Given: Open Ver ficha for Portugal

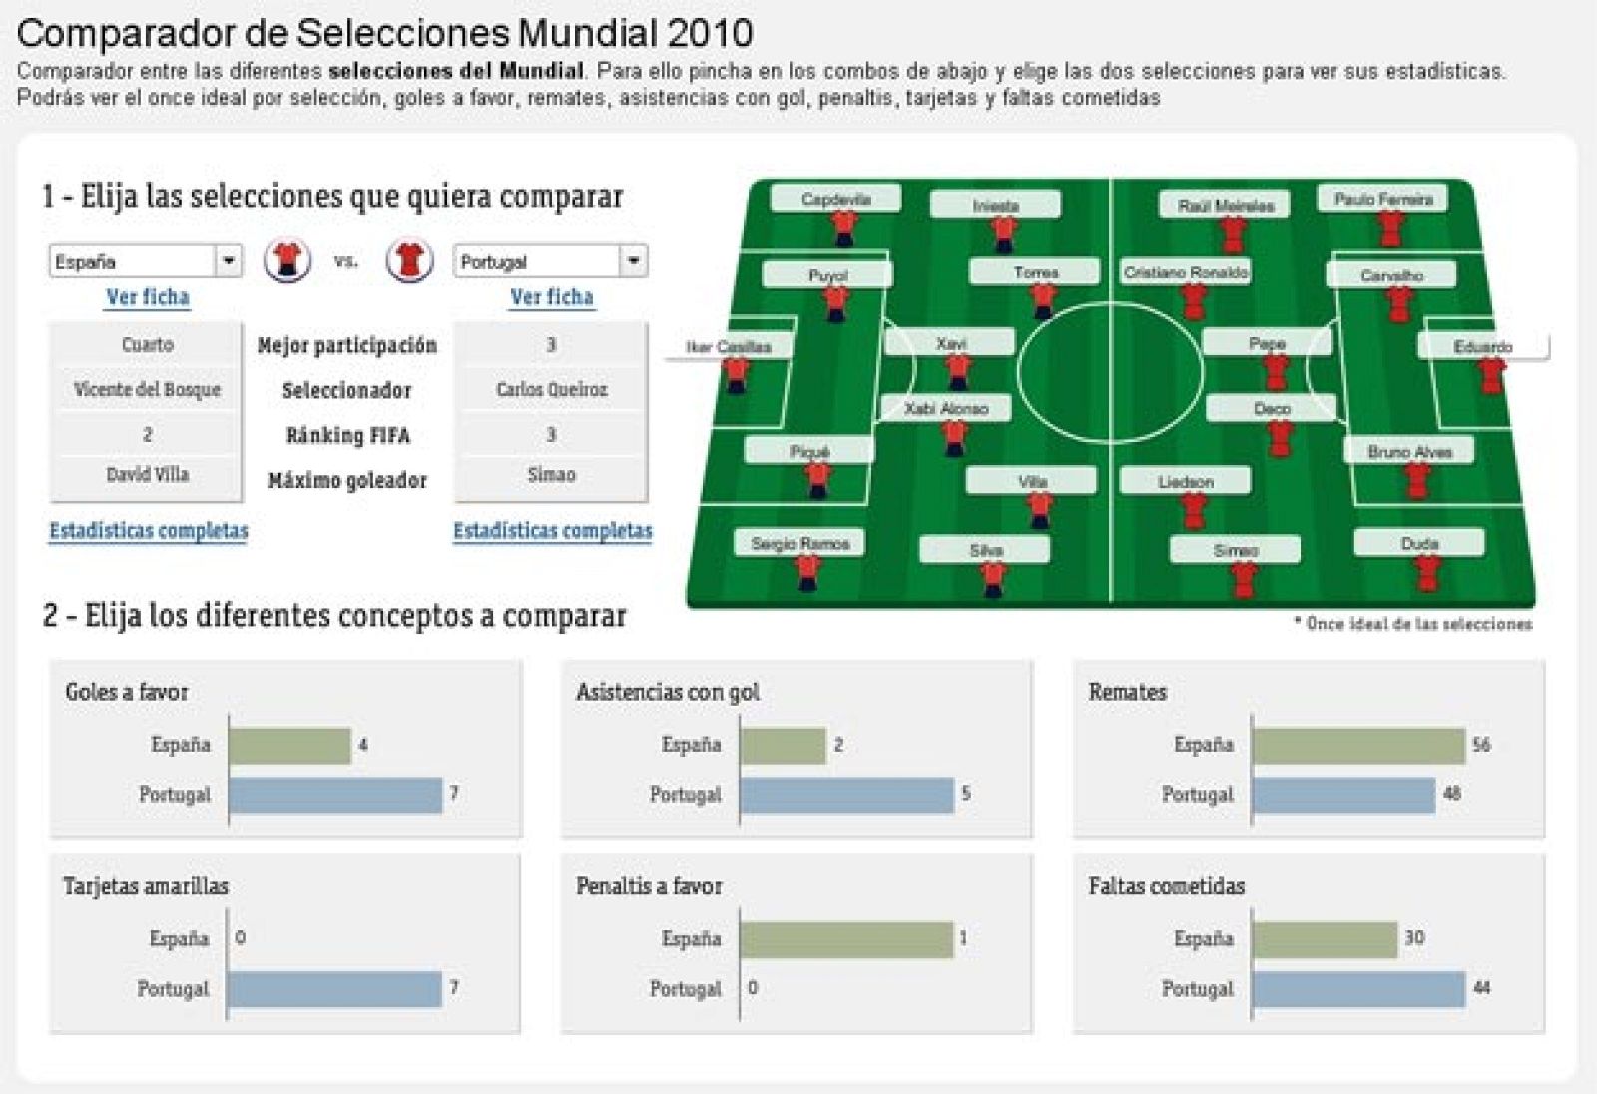Looking at the screenshot, I should 552,296.
